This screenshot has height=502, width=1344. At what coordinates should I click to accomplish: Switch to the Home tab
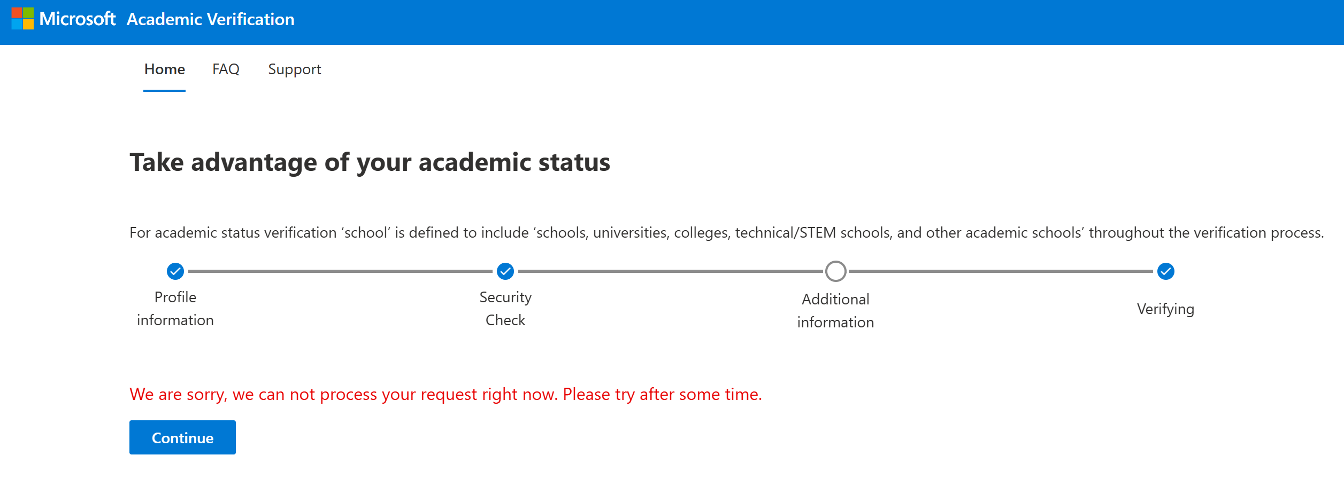point(164,69)
